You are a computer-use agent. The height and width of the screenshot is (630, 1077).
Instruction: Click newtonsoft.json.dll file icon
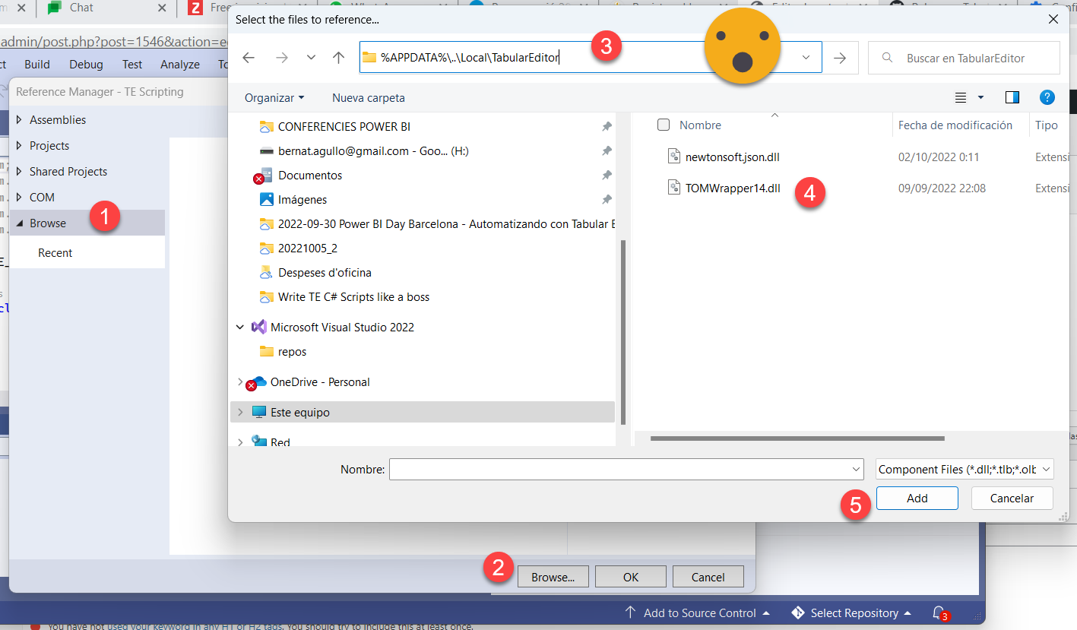pos(674,157)
